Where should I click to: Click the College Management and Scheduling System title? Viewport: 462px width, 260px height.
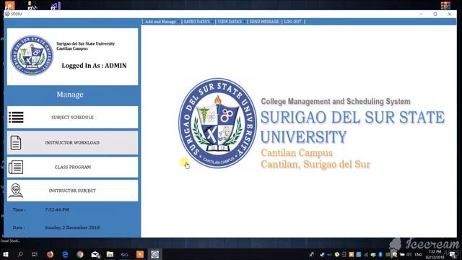click(336, 101)
